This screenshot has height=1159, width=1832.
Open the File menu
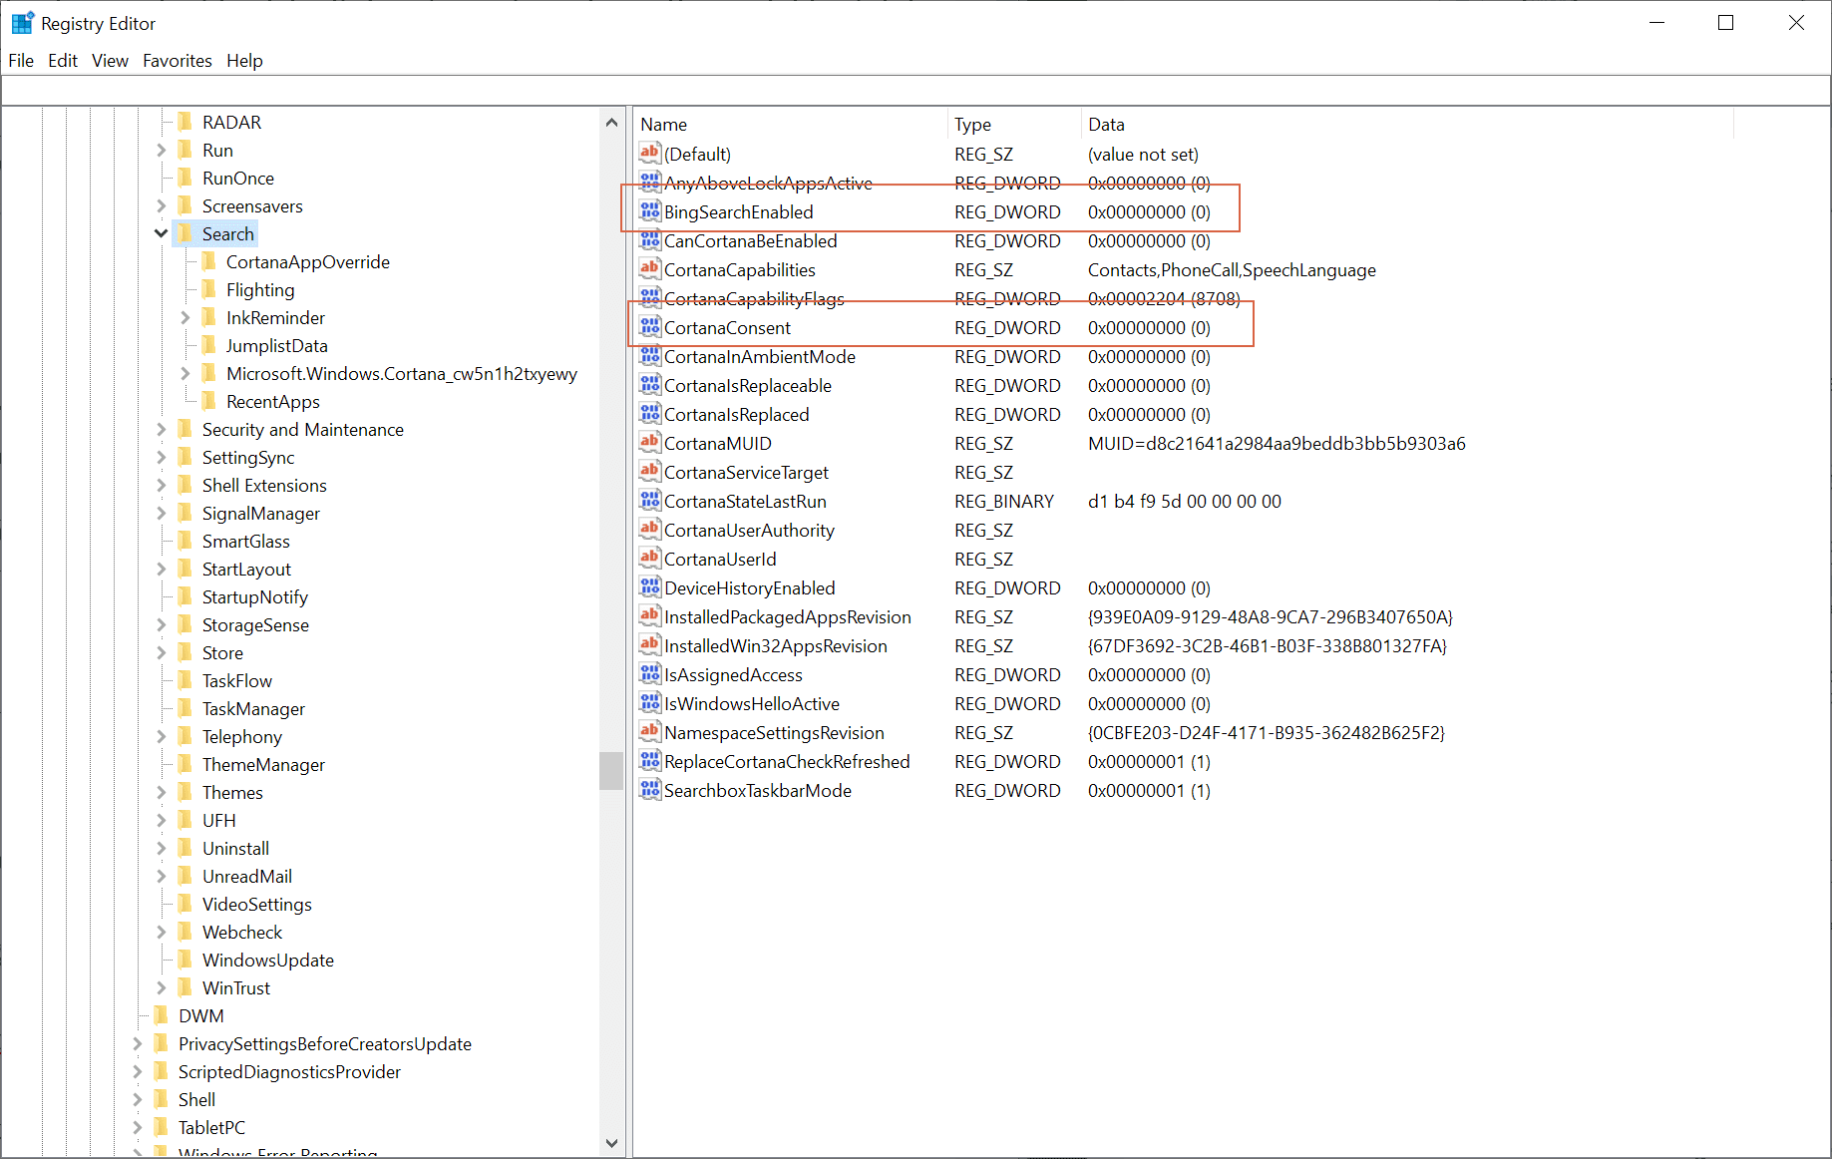(21, 61)
